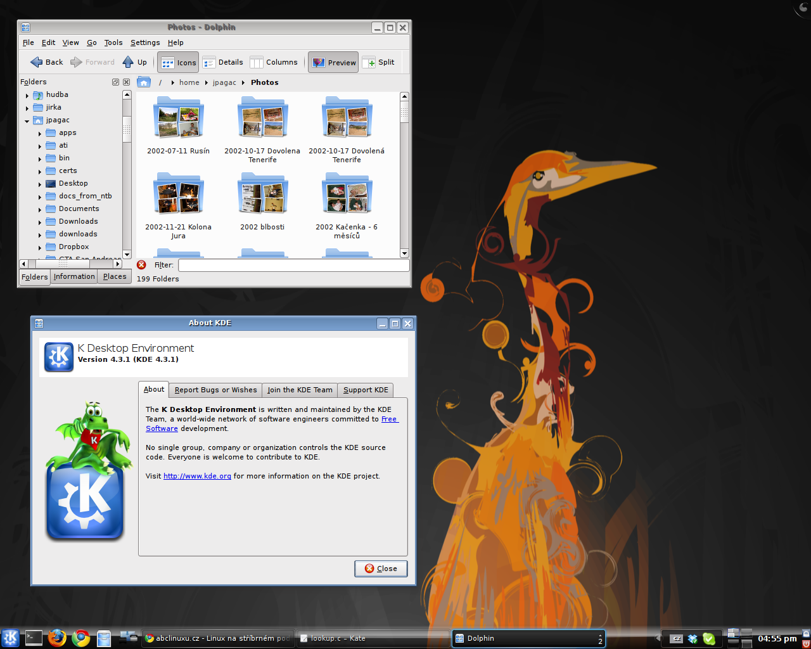The height and width of the screenshot is (649, 811).
Task: Toggle Split view in Dolphin
Action: coord(378,62)
